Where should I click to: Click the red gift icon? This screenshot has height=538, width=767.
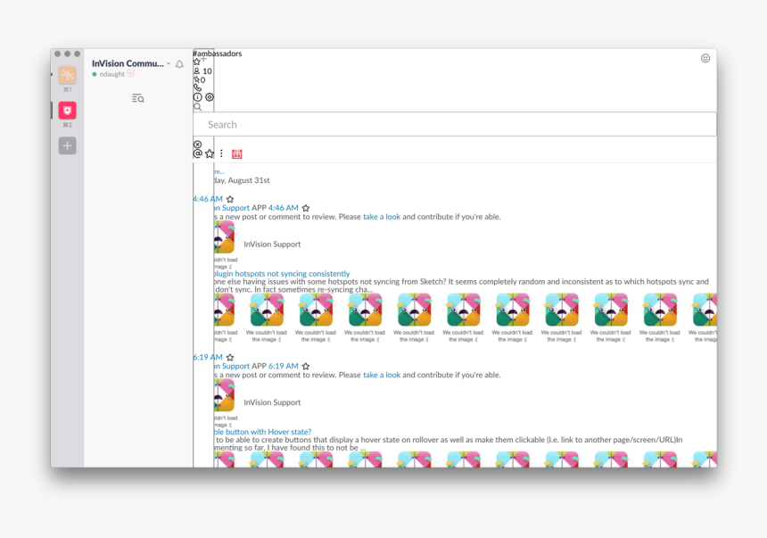pos(236,154)
